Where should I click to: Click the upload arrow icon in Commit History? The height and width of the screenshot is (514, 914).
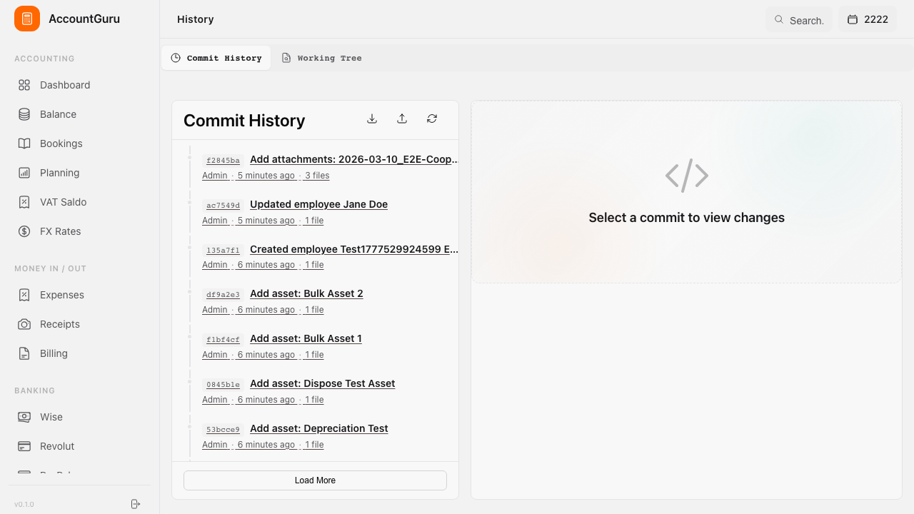point(402,119)
